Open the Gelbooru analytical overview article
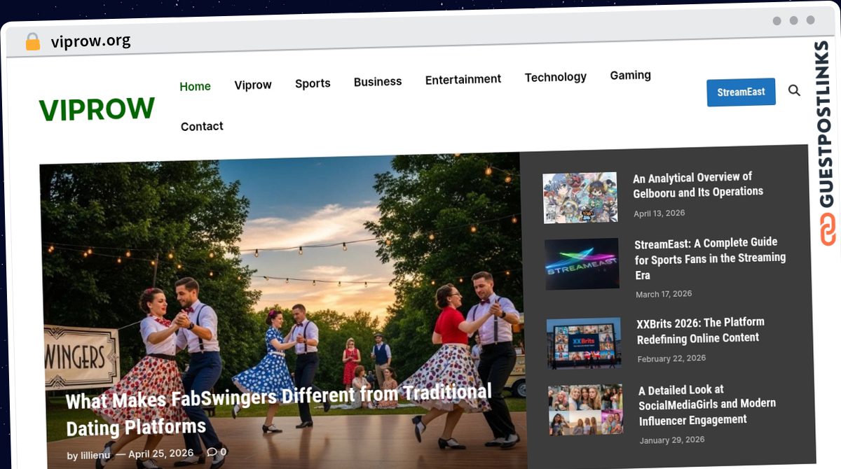 point(698,184)
